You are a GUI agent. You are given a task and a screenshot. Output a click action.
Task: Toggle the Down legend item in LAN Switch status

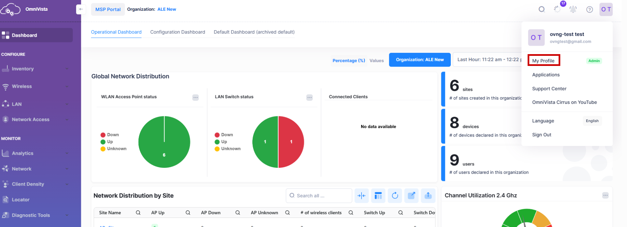224,135
